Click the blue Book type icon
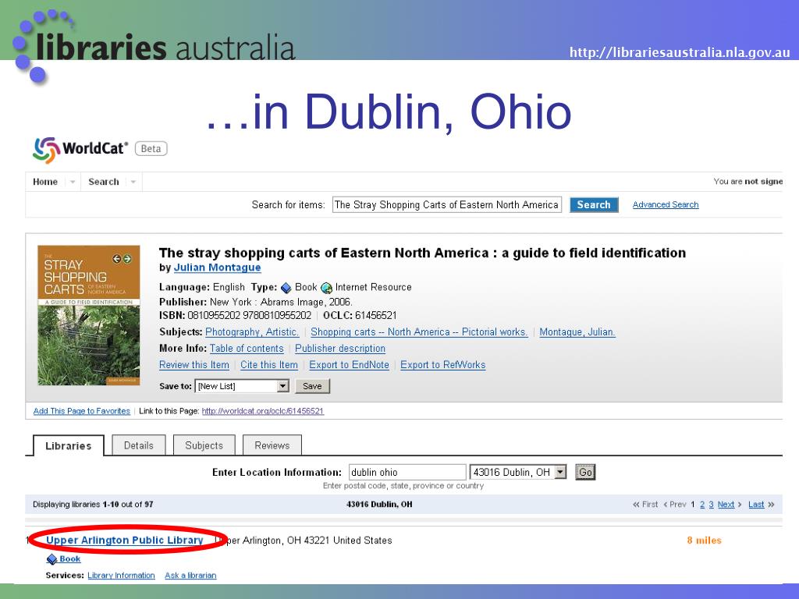 (x=286, y=288)
